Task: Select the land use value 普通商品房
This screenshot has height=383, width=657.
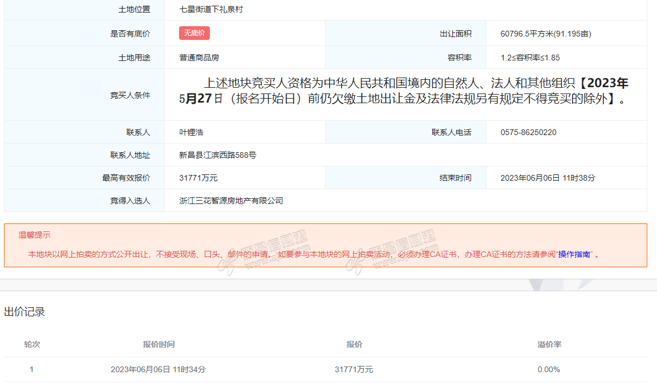Action: click(x=199, y=58)
